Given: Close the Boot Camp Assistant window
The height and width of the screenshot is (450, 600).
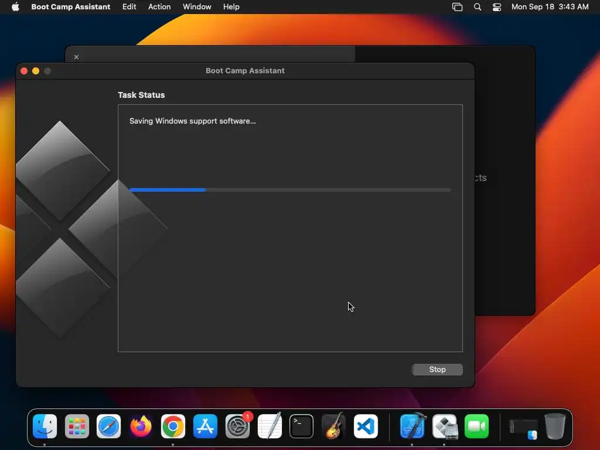Looking at the screenshot, I should coord(24,71).
